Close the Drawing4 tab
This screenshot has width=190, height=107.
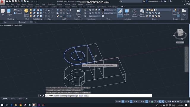pos(31,22)
